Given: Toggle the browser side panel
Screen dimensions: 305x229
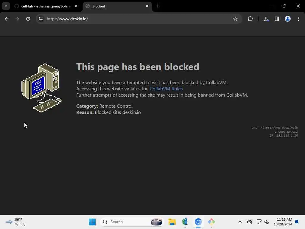Looking at the screenshot, I should [x=277, y=19].
